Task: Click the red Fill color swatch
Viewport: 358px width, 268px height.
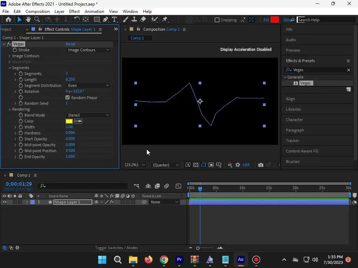Action: point(275,20)
